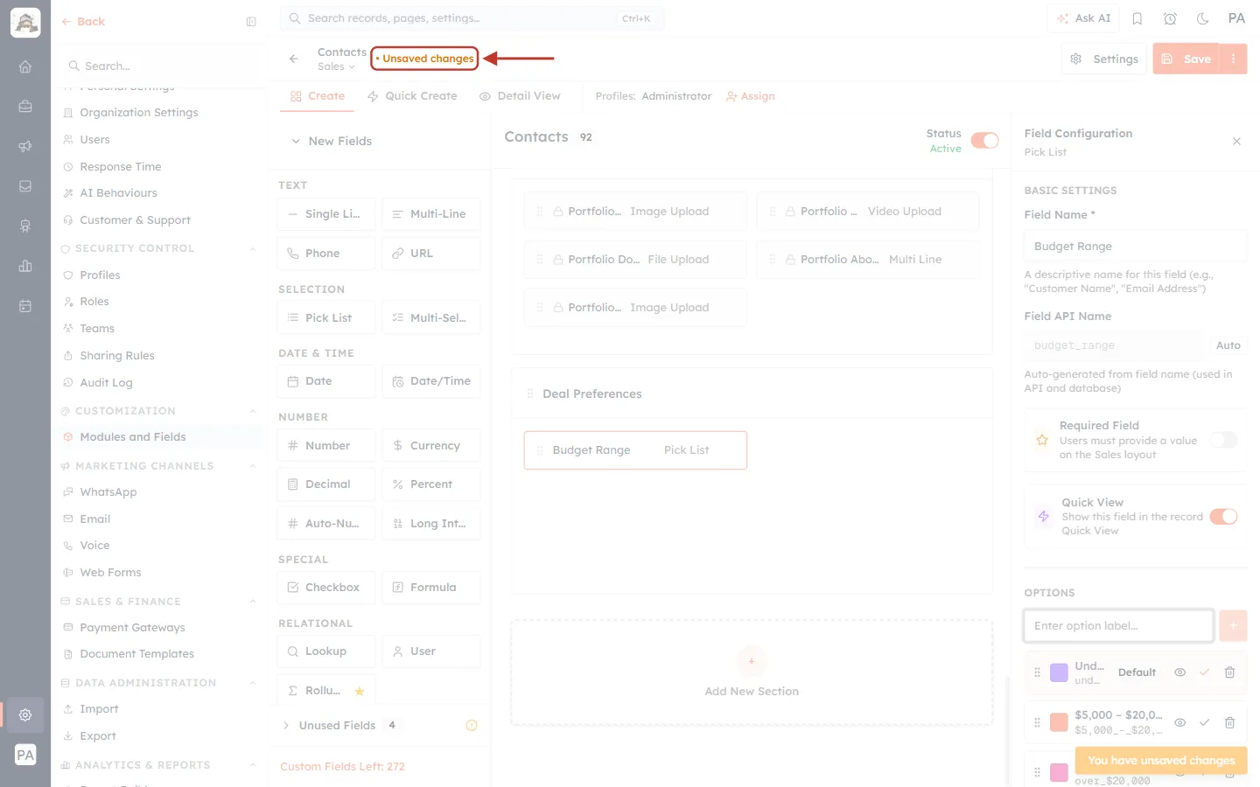Click the Assign profiles link
The height and width of the screenshot is (787, 1260).
[751, 96]
